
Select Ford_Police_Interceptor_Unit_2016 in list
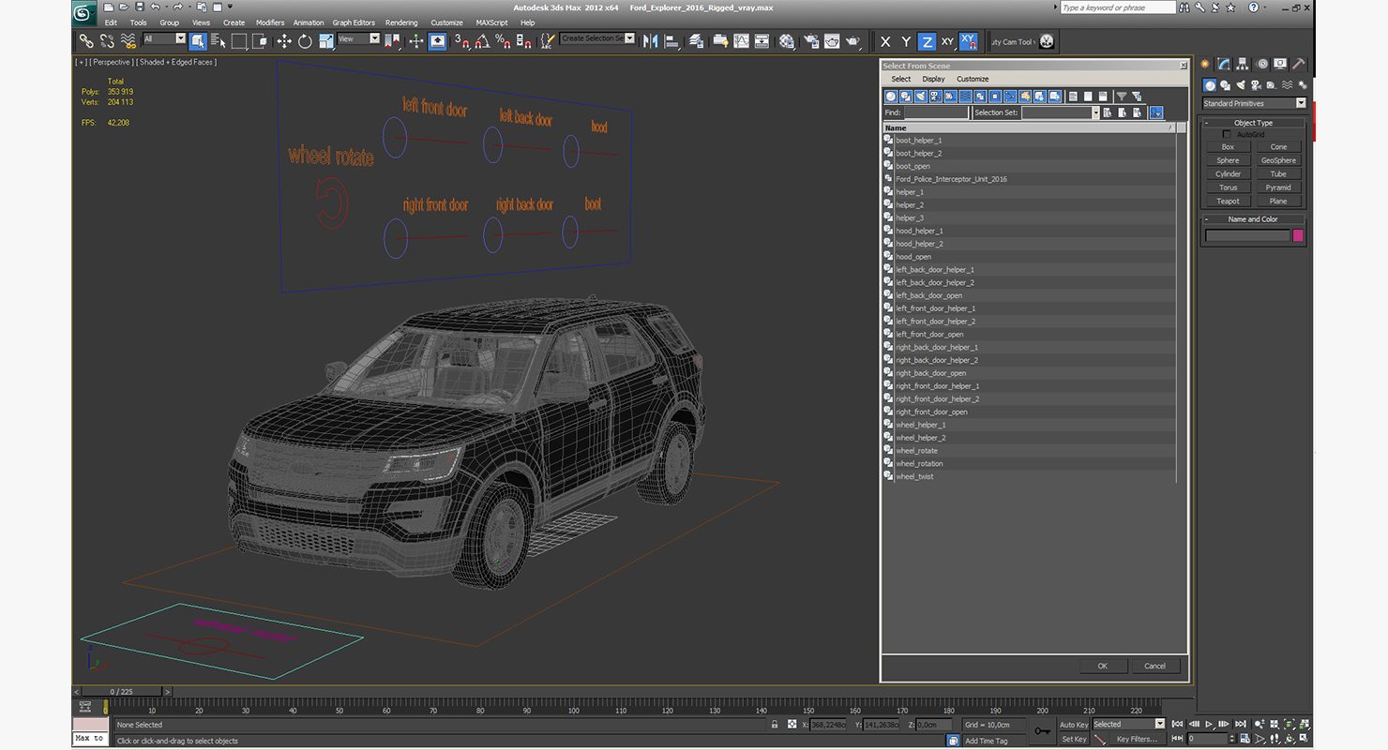(1029, 179)
